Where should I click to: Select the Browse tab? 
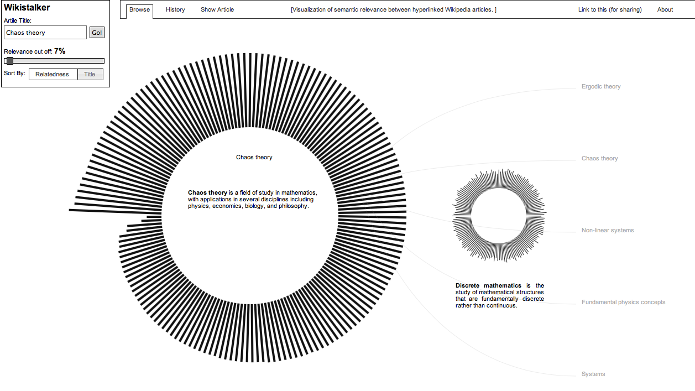coord(139,10)
